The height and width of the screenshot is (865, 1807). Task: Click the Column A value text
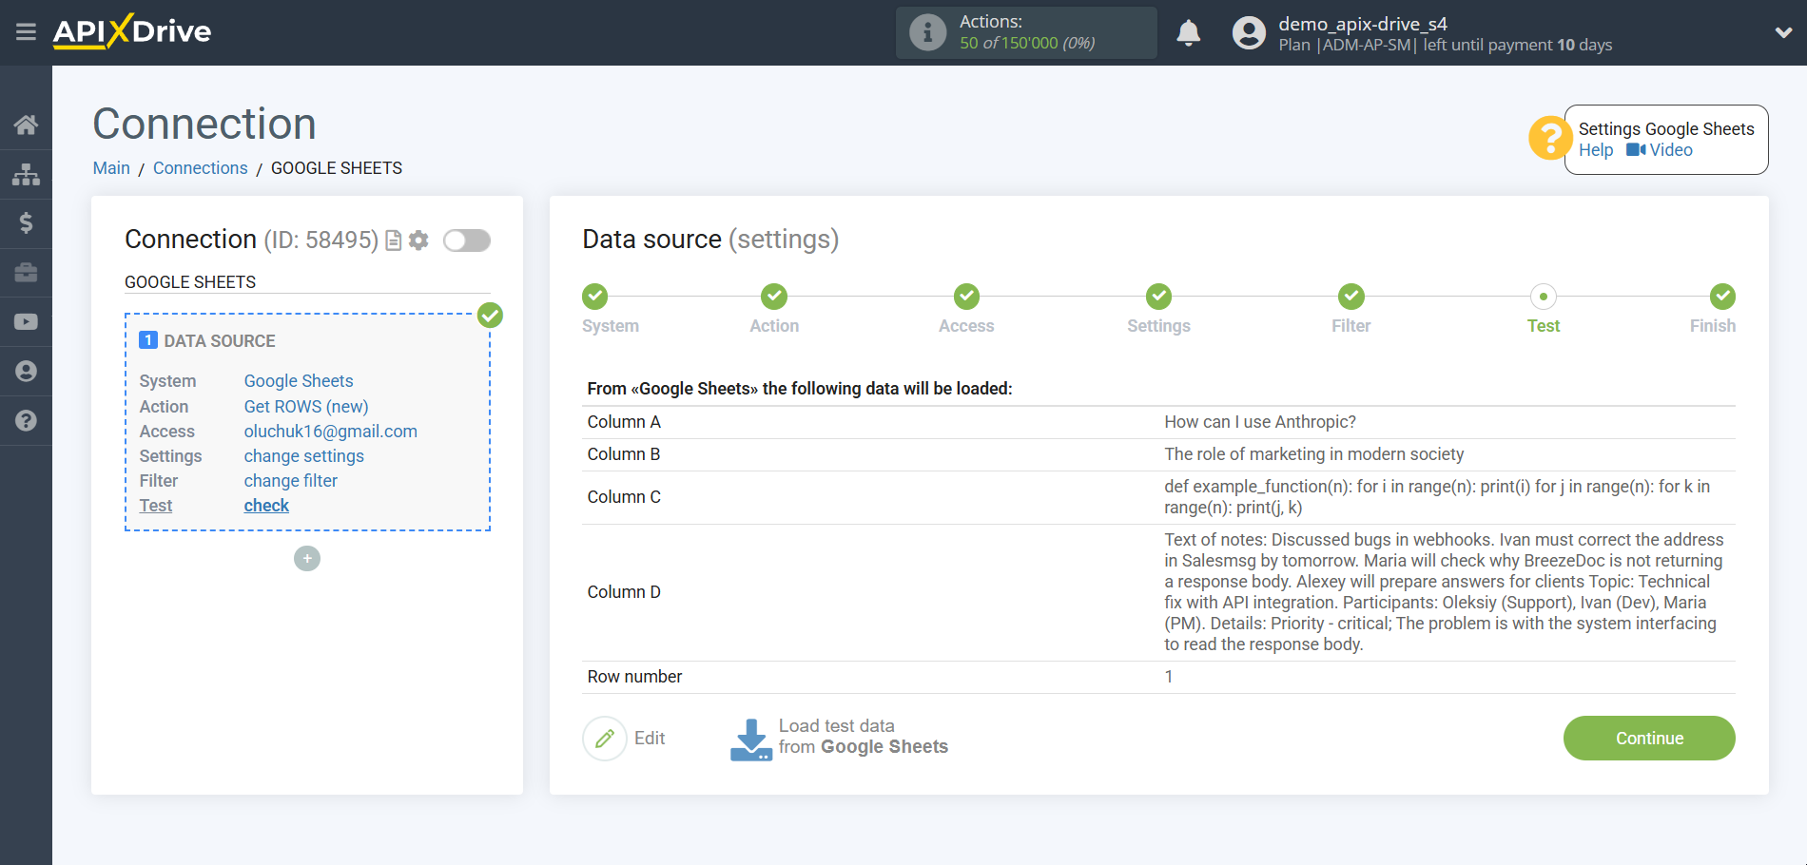pyautogui.click(x=1260, y=422)
